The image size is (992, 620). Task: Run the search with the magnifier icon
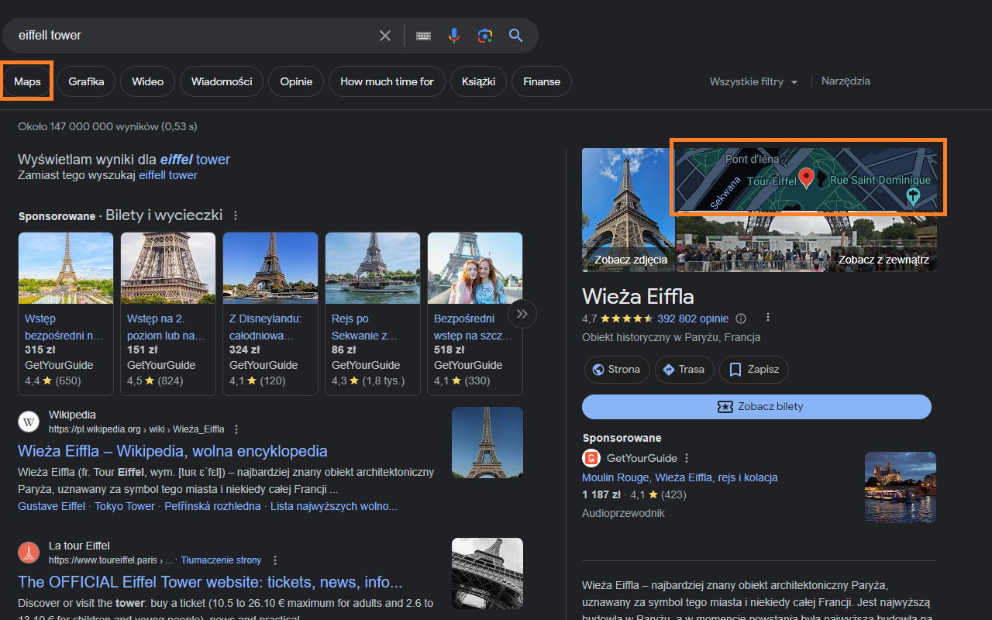pos(515,35)
